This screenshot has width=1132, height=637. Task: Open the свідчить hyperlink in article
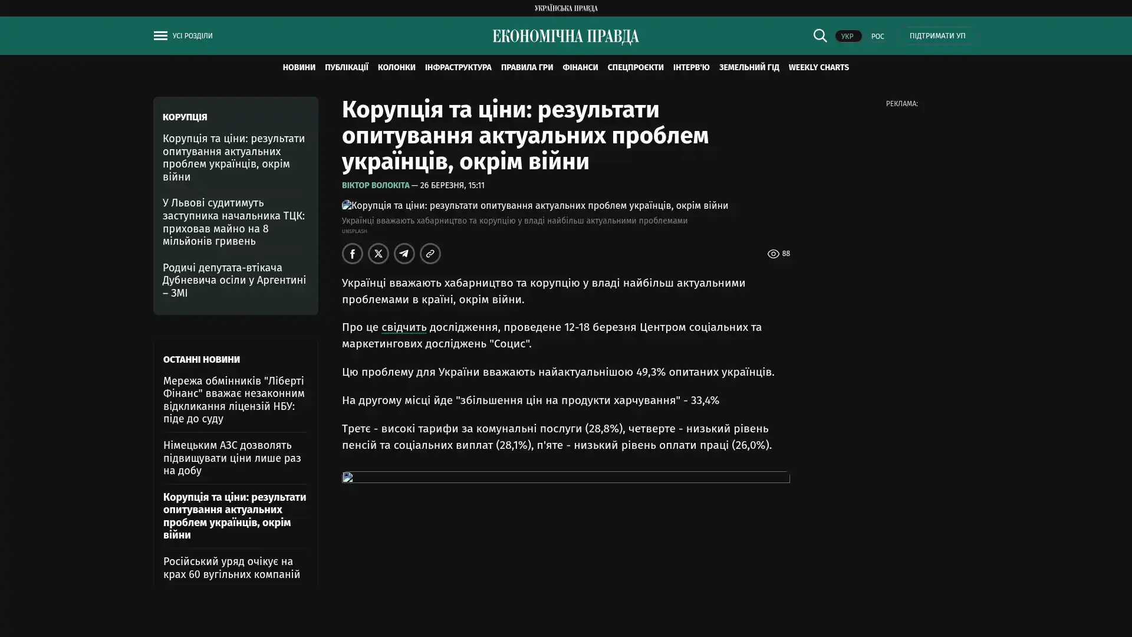(403, 327)
